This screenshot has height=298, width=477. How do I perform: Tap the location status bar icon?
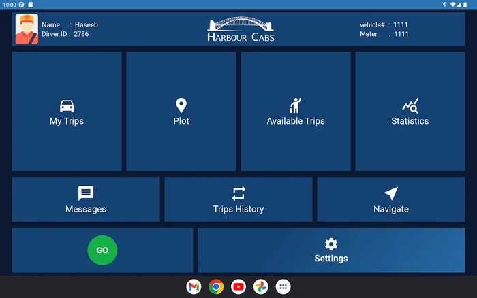[444, 5]
